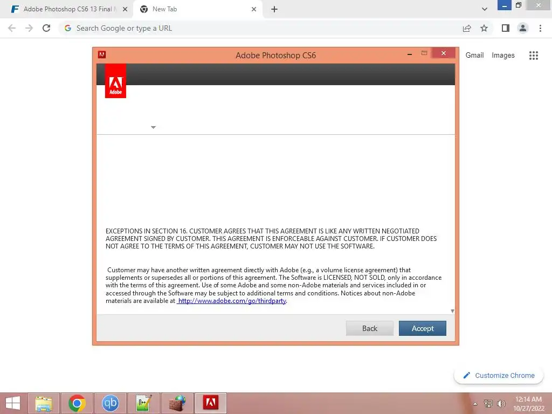The height and width of the screenshot is (414, 552).
Task: Close the New Tab browser tab
Action: pyautogui.click(x=254, y=9)
